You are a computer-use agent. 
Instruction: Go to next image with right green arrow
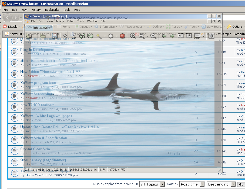click(172, 36)
